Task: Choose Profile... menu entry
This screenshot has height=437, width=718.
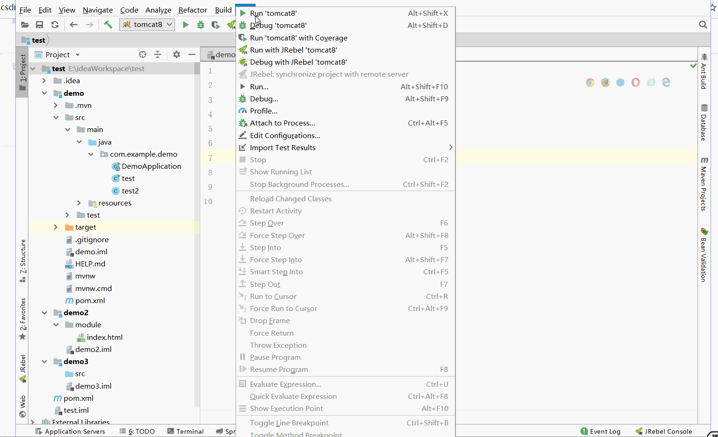Action: (x=345, y=111)
